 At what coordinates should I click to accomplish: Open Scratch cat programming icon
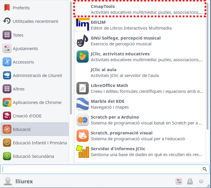pyautogui.click(x=83, y=136)
